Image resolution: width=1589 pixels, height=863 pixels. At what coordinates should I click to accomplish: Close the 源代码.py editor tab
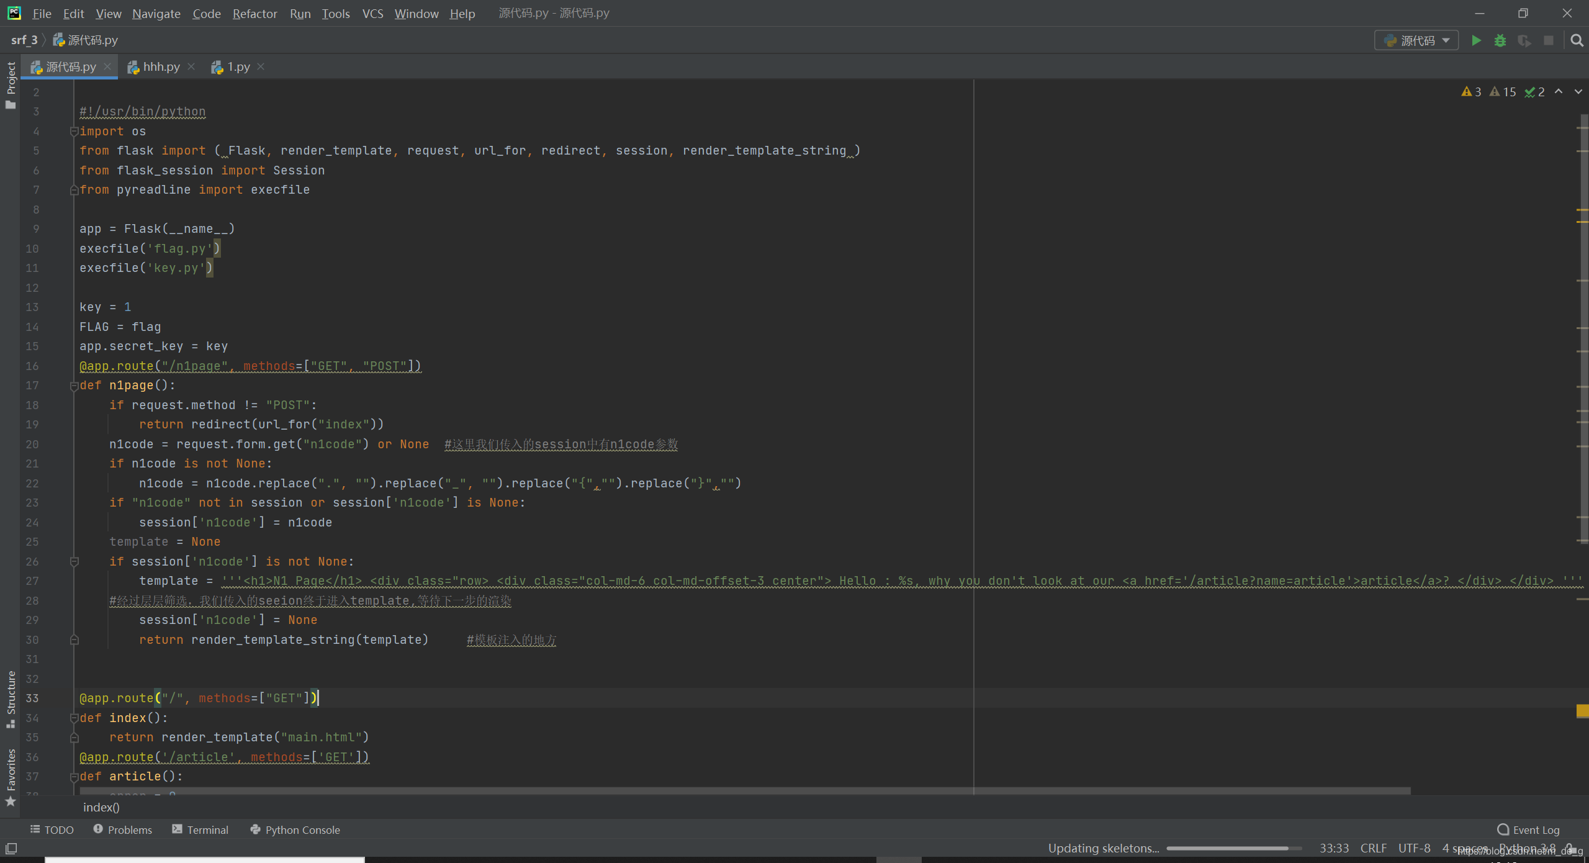(107, 66)
